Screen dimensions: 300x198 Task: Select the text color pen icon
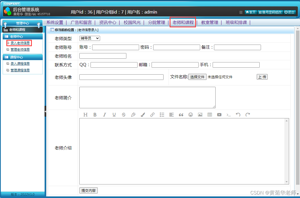click(133, 115)
